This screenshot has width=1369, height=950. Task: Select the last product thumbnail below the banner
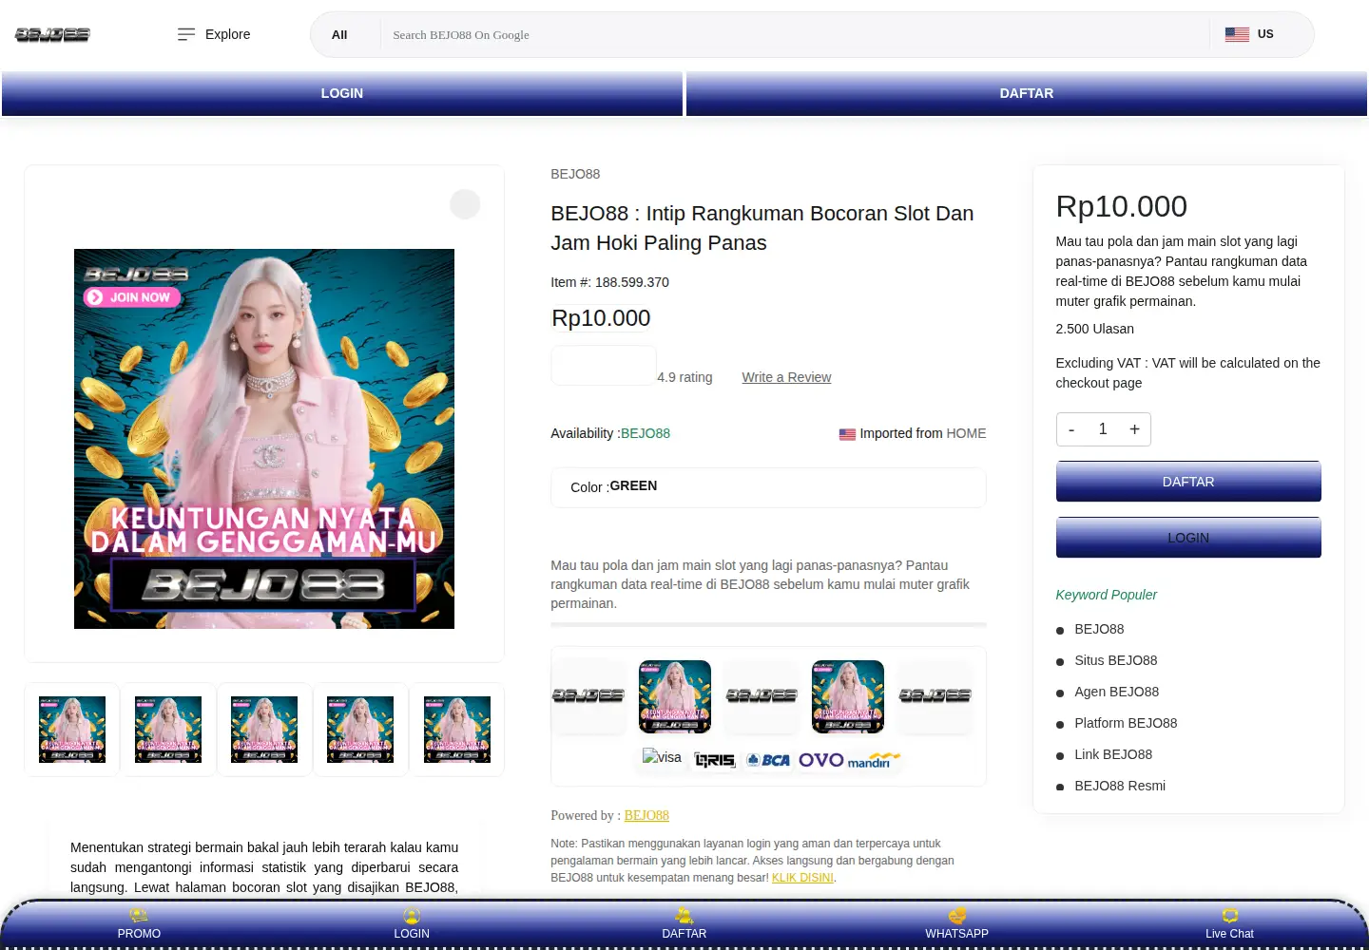coord(457,730)
